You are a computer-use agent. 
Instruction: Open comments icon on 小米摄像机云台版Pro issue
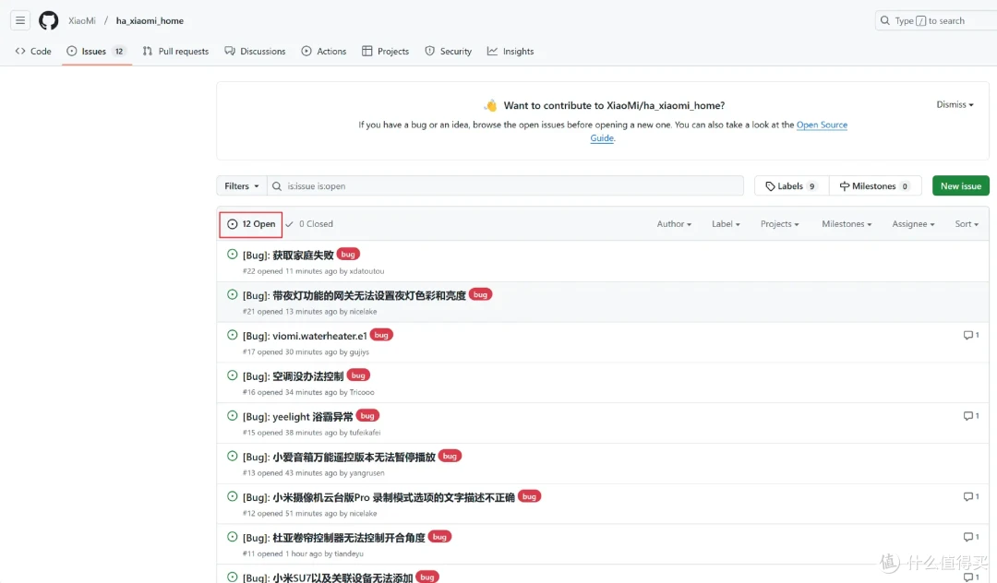971,496
